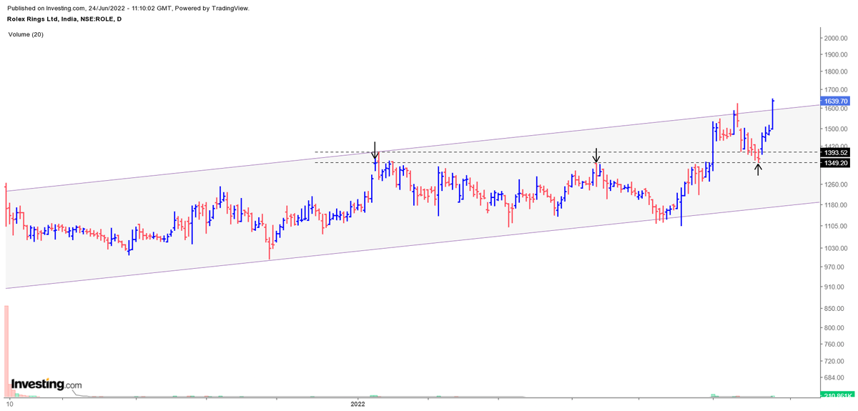
Task: Click the 'Volume (20)' indicator label
Action: [x=26, y=34]
